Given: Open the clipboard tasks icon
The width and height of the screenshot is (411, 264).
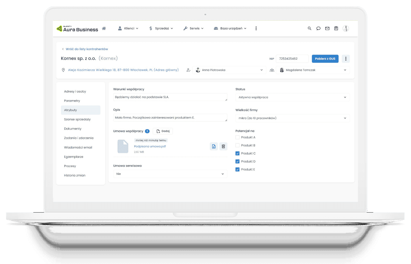Looking at the screenshot, I should coord(336,28).
